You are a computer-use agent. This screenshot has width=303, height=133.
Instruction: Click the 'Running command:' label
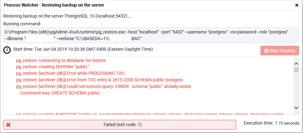tap(22, 24)
